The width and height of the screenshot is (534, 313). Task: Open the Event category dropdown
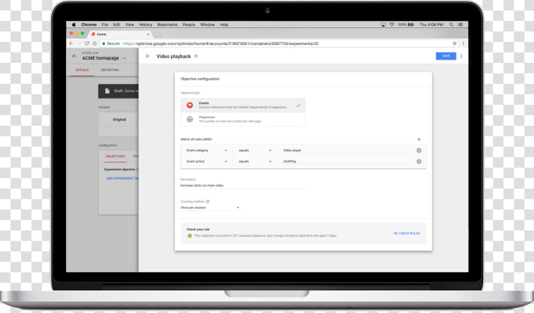tap(207, 150)
